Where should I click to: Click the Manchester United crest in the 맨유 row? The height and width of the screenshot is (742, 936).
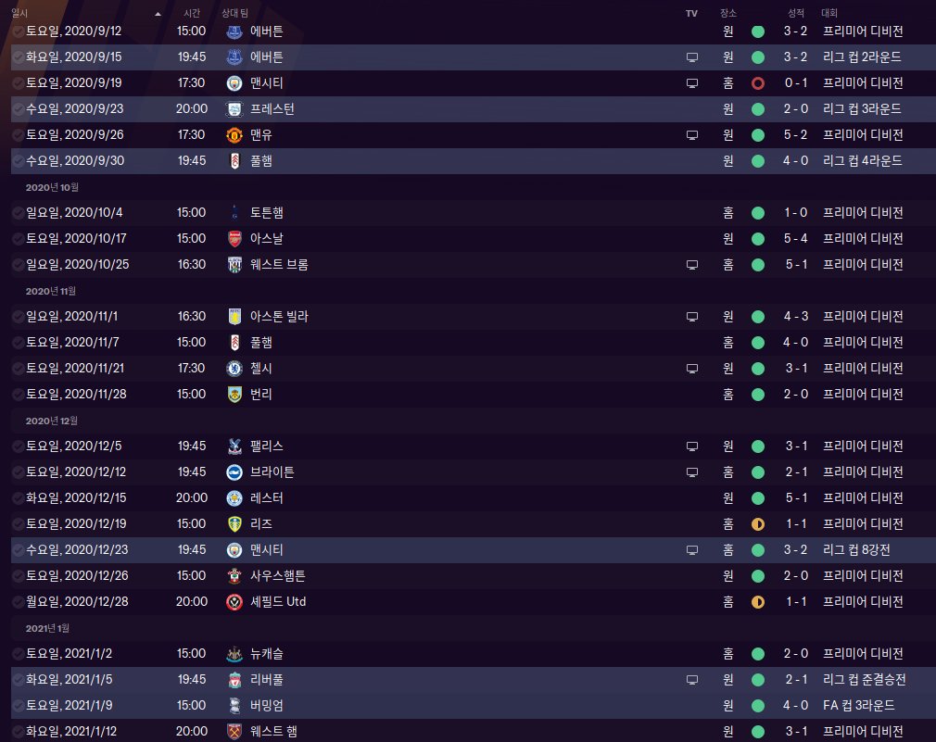pos(234,134)
